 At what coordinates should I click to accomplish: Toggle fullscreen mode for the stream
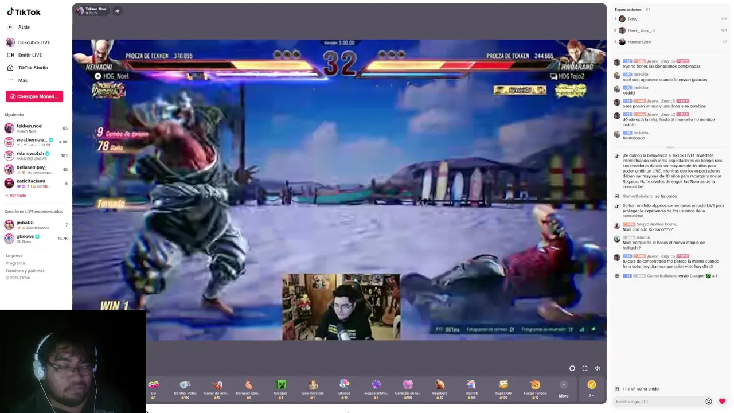[585, 368]
